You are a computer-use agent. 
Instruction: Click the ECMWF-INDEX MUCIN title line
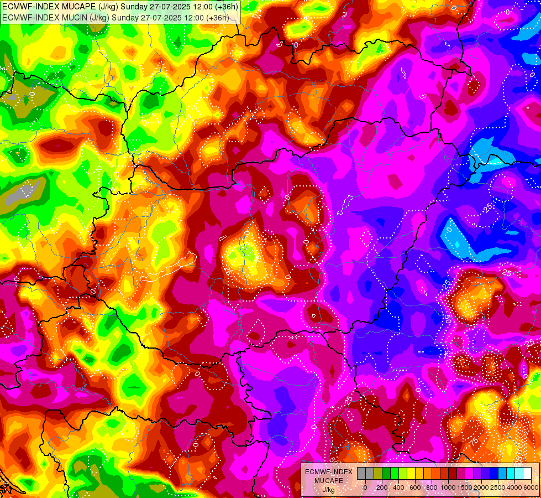pos(115,18)
